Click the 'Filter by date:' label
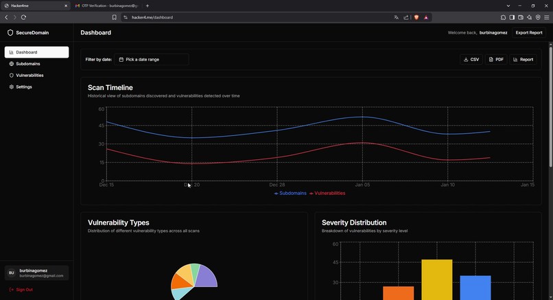553x300 pixels. [98, 59]
